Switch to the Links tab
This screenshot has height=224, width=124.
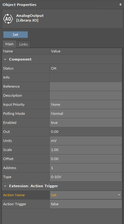coord(24,44)
